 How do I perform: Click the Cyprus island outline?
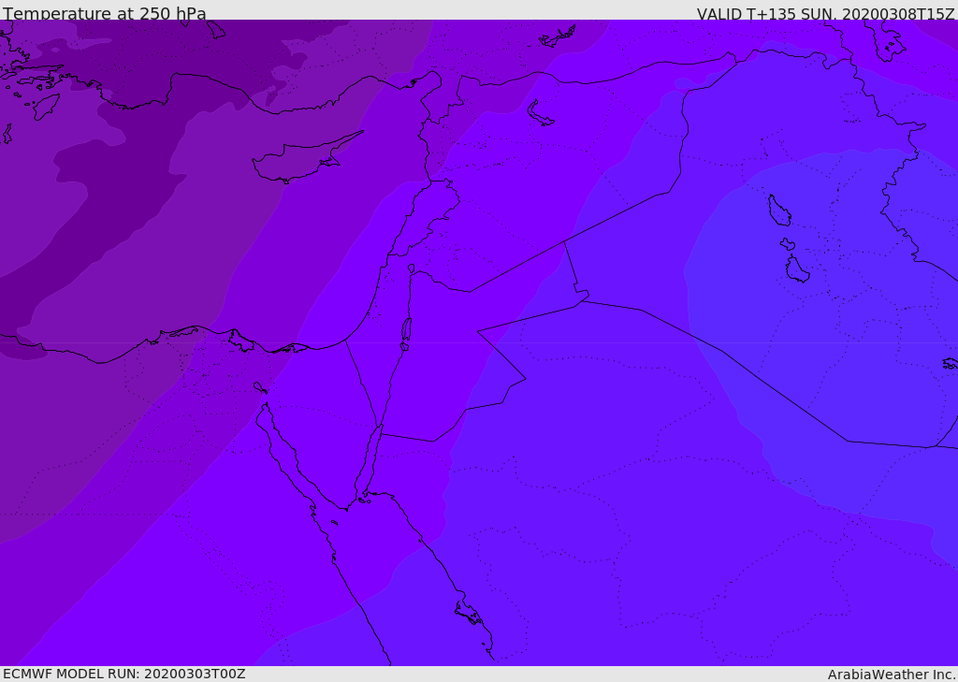point(299,162)
